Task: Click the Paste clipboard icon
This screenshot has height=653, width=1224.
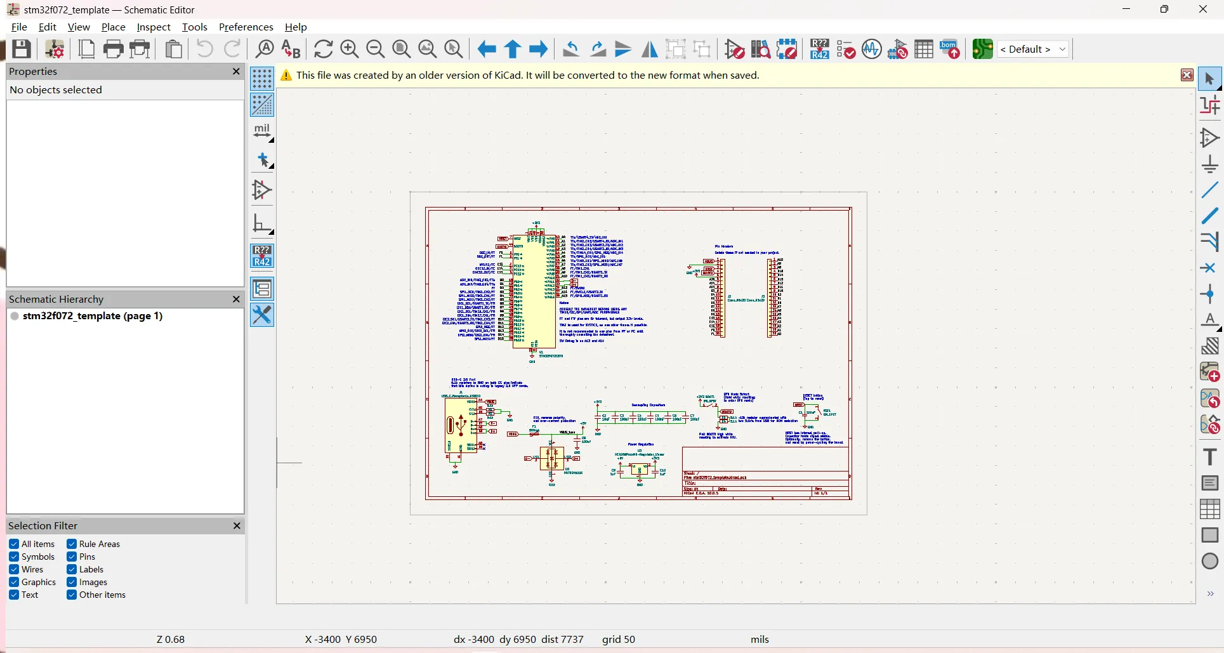Action: (173, 49)
